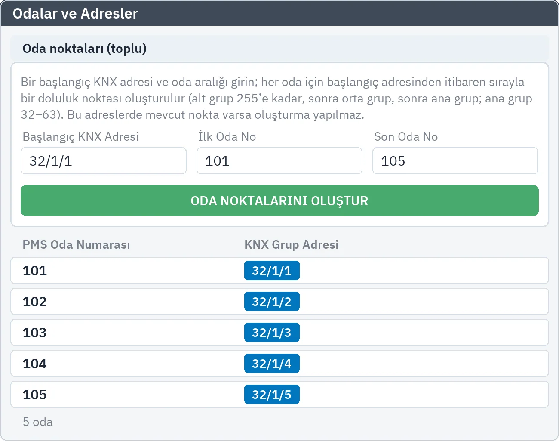Select room number 101 in table
This screenshot has width=559, height=441.
click(34, 271)
